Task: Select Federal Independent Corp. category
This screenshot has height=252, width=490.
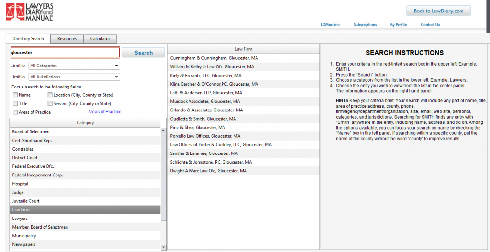Action: (85, 175)
